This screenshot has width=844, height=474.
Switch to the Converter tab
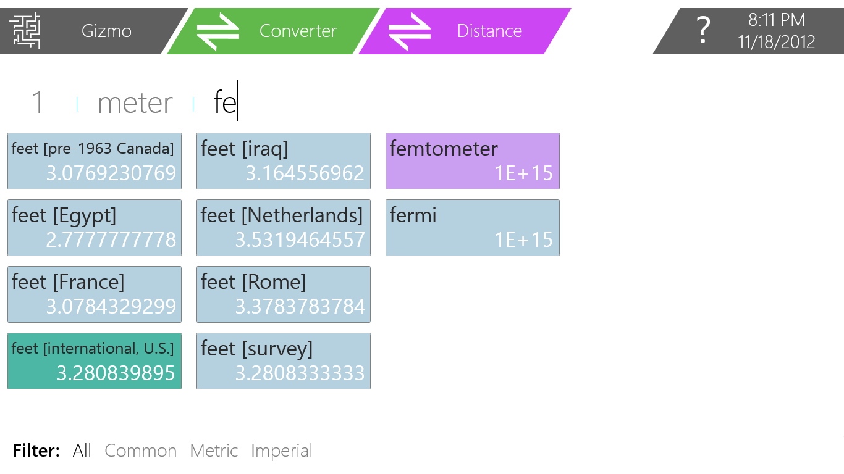click(x=297, y=31)
